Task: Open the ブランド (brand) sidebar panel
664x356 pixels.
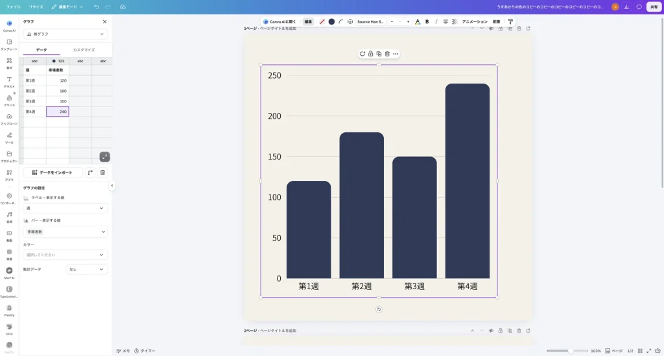Action: [9, 100]
